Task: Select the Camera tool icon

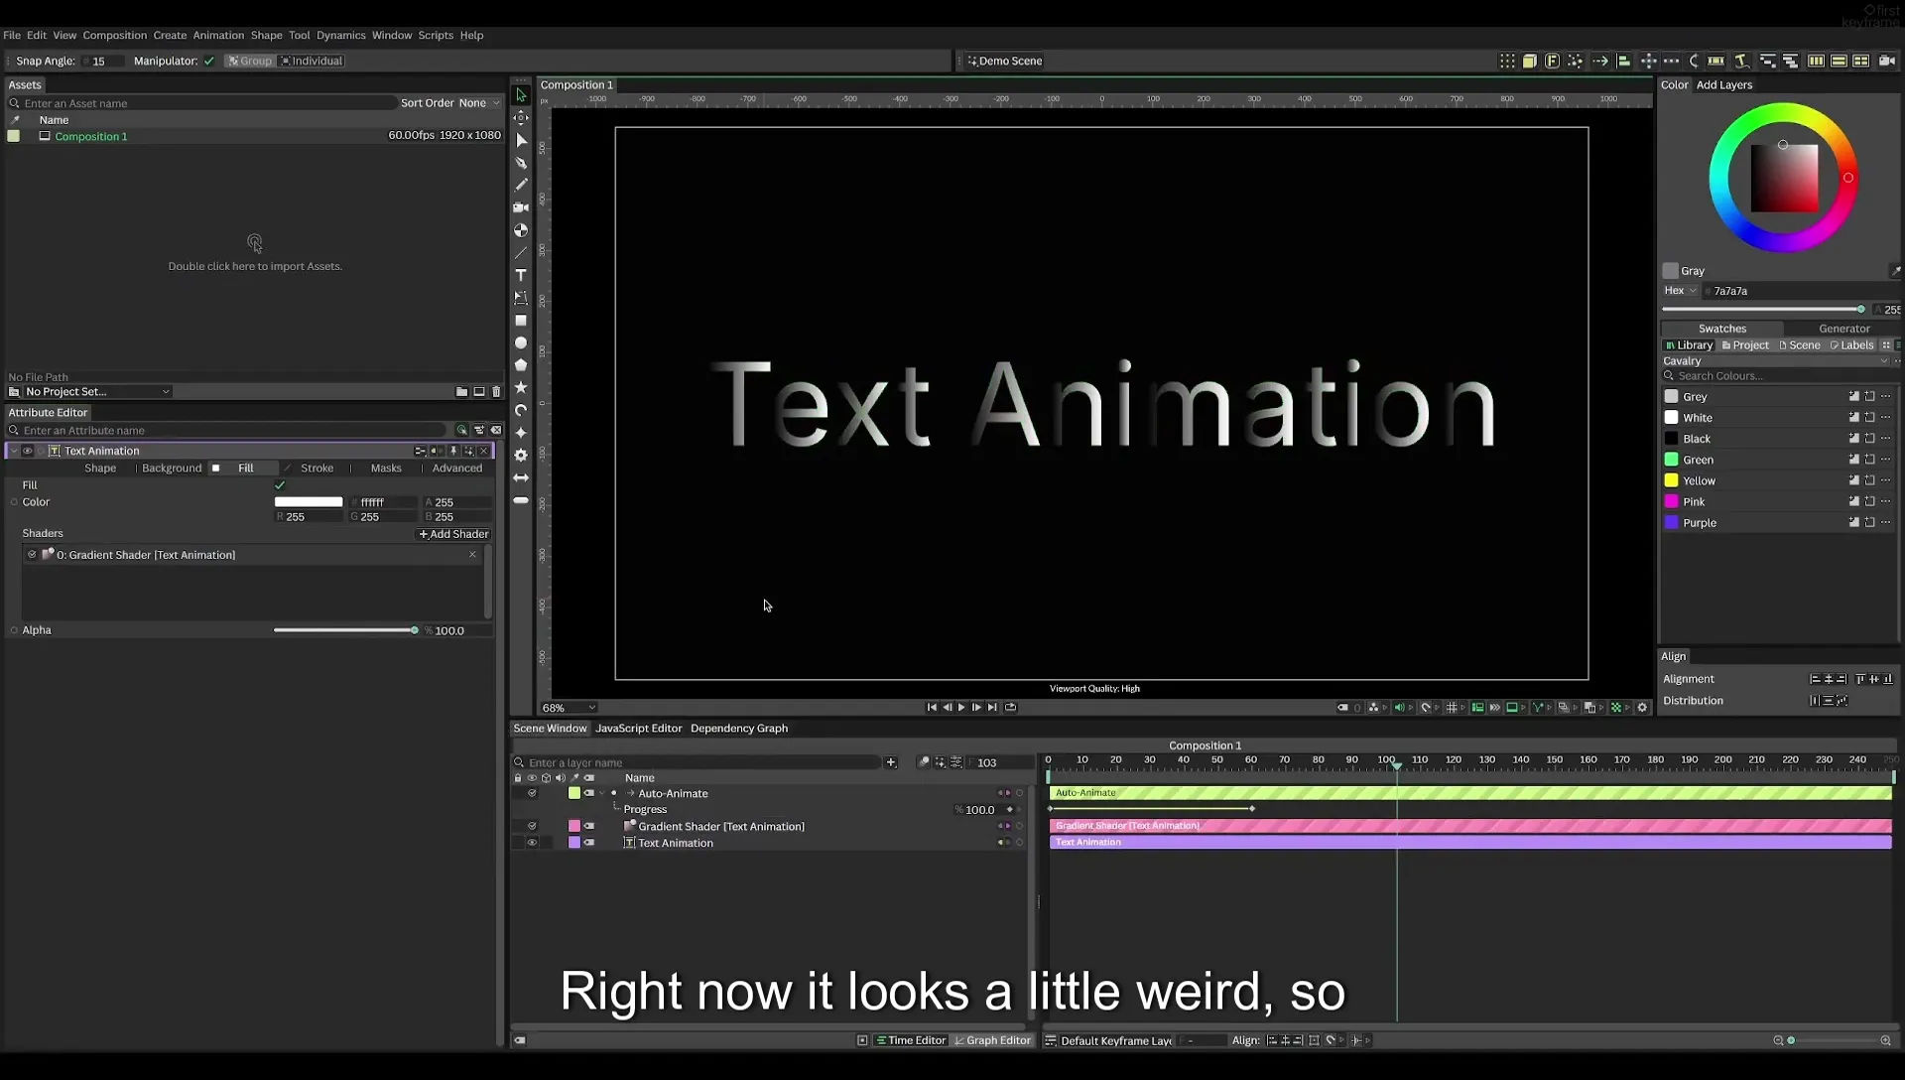Action: tap(521, 207)
